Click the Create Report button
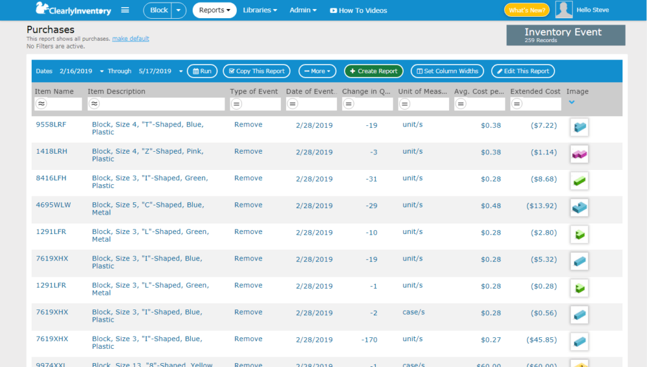The width and height of the screenshot is (647, 367). tap(373, 71)
